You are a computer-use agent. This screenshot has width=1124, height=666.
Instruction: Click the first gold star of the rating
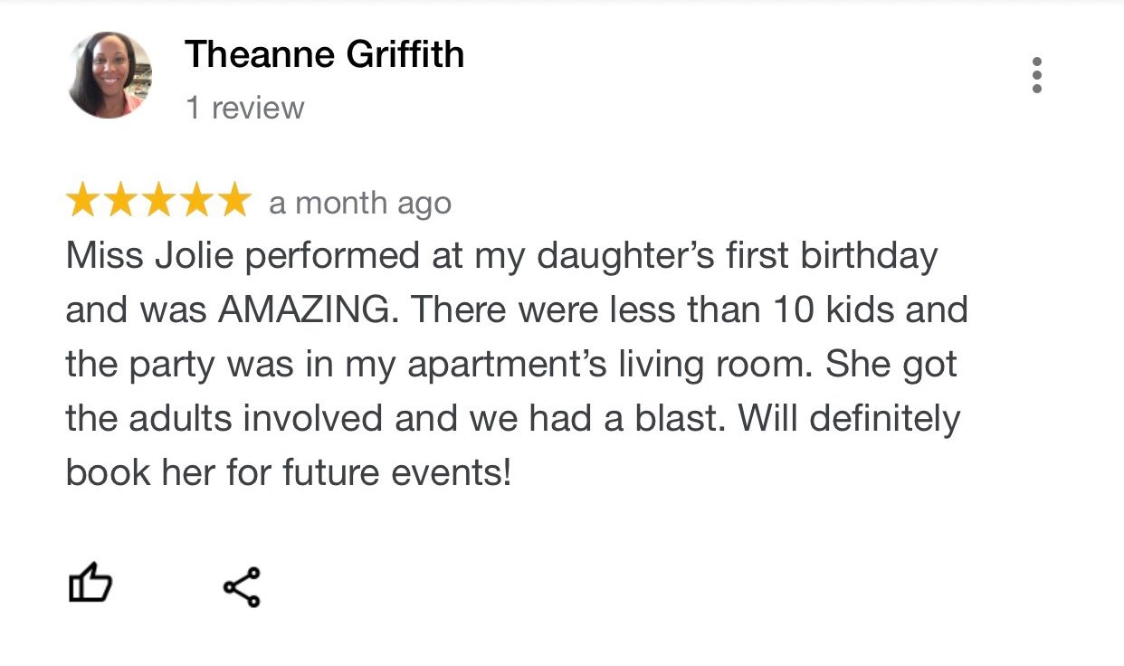tap(83, 201)
